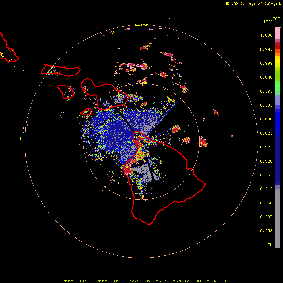Click the 0.680 scale label
Image resolution: width=283 pixels, height=283 pixels.
point(266,119)
